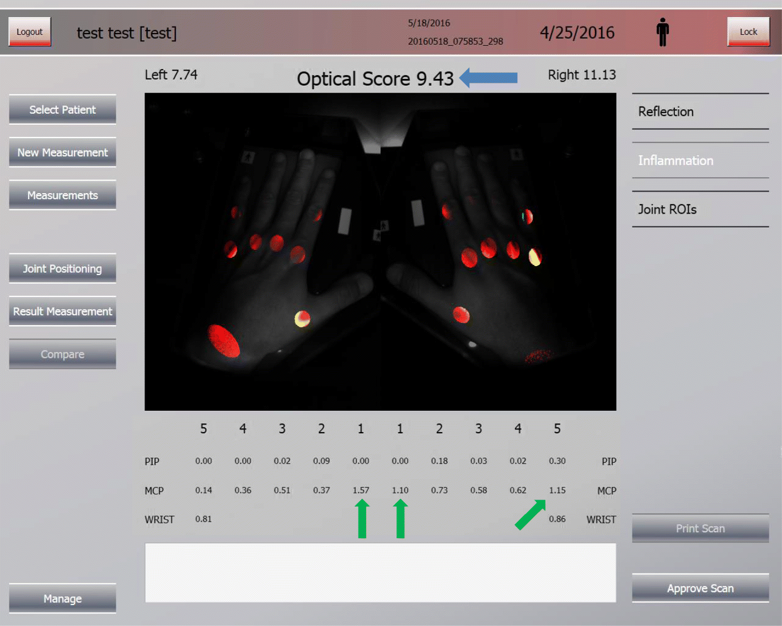Click the left WRIST row label

[159, 519]
